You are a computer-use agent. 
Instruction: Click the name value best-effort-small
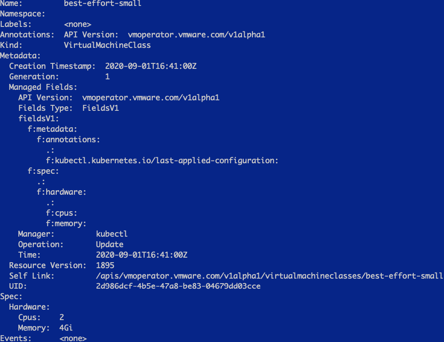[102, 3]
